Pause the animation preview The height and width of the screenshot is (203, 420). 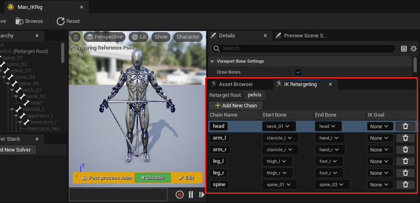click(x=191, y=195)
